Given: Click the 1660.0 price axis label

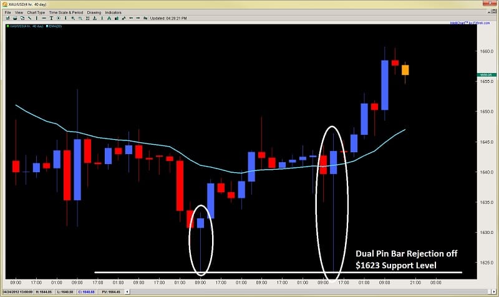Looking at the screenshot, I should 487,51.
